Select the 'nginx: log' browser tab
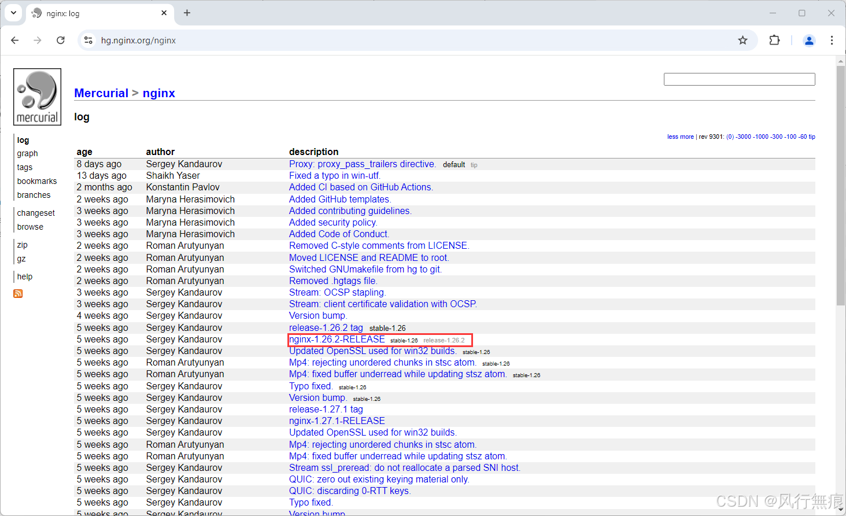Viewport: 846px width, 516px height. [x=99, y=13]
